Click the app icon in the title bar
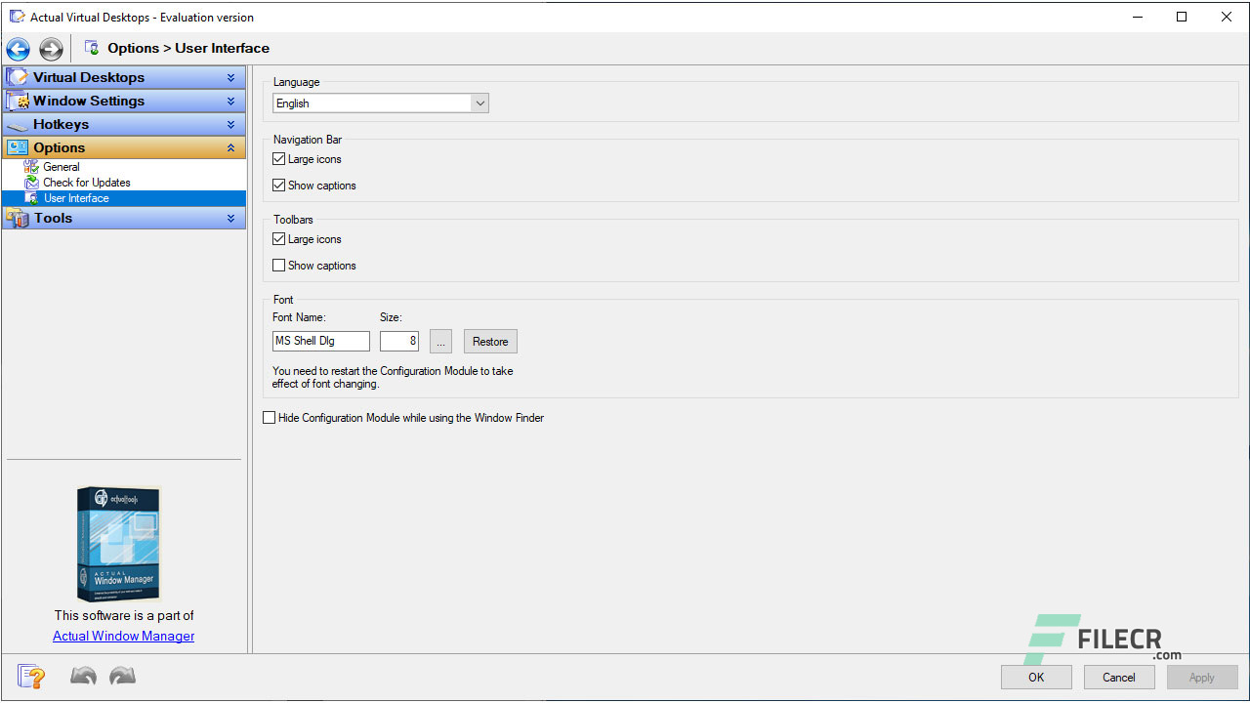Viewport: 1250px width, 703px height. click(x=17, y=17)
